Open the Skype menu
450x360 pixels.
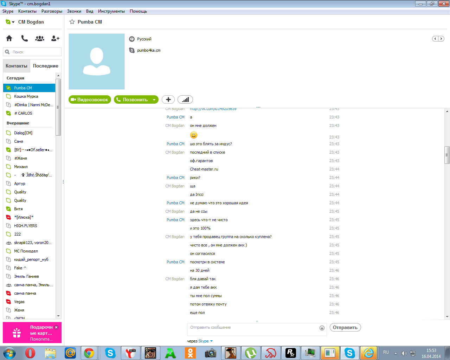pos(8,11)
